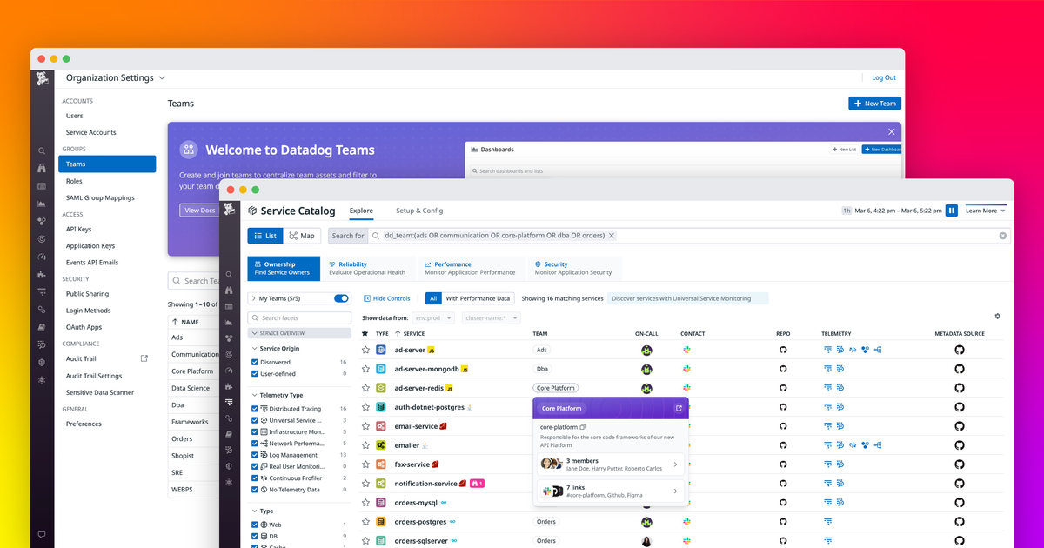1044x548 pixels.
Task: Close the Welcome to Datadog Teams banner
Action: 891,132
